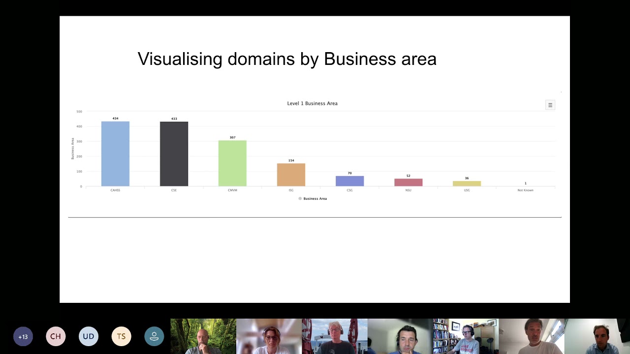The height and width of the screenshot is (354, 630).
Task: Click the yellow USG bar
Action: 467,183
